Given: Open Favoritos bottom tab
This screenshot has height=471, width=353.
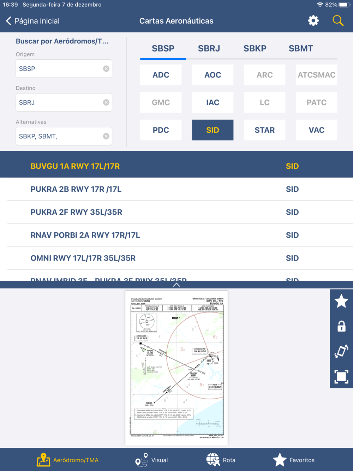Looking at the screenshot, I should (x=294, y=460).
